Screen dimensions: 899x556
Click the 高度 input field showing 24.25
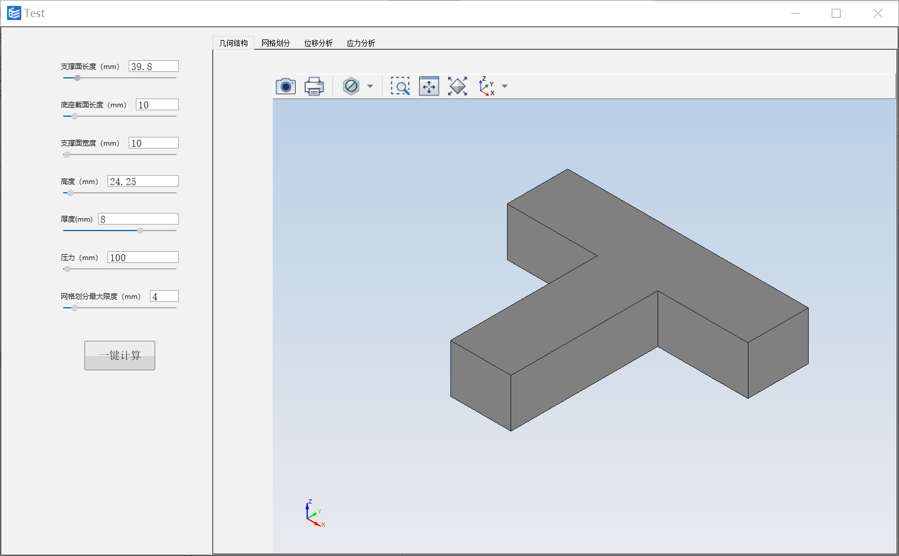[143, 181]
